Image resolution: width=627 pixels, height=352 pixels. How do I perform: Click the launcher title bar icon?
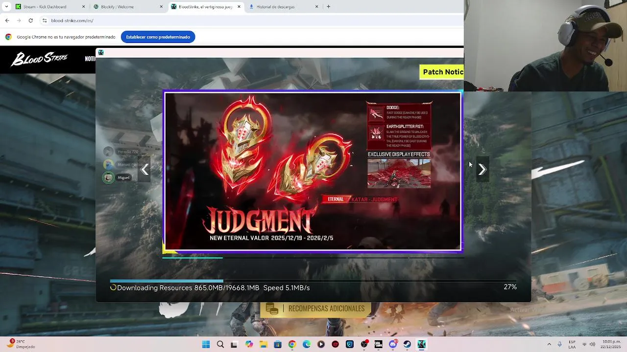coord(101,52)
